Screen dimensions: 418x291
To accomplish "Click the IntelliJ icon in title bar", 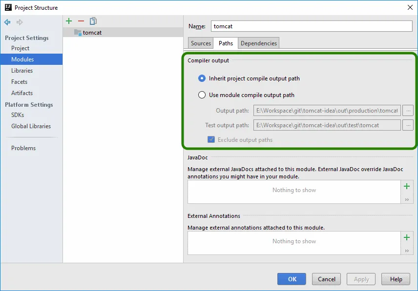I will [x=8, y=7].
